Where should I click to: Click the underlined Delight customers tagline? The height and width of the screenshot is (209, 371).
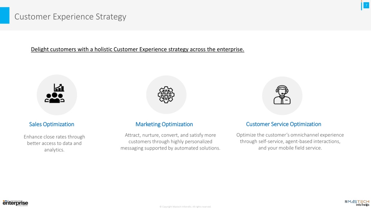pos(137,49)
